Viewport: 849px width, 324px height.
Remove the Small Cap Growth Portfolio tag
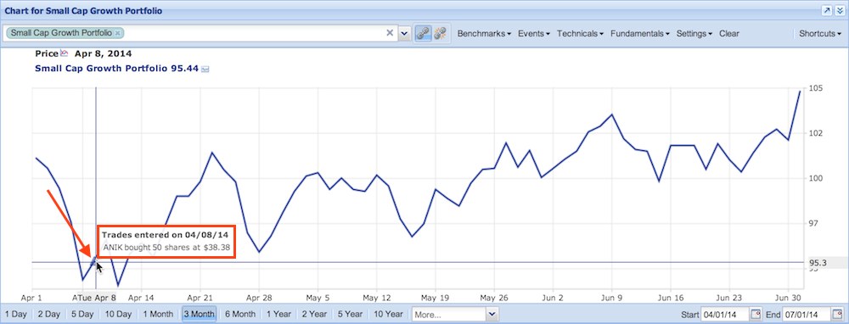[117, 33]
